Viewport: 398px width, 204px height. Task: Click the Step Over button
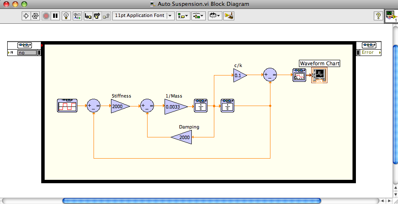tap(97, 16)
